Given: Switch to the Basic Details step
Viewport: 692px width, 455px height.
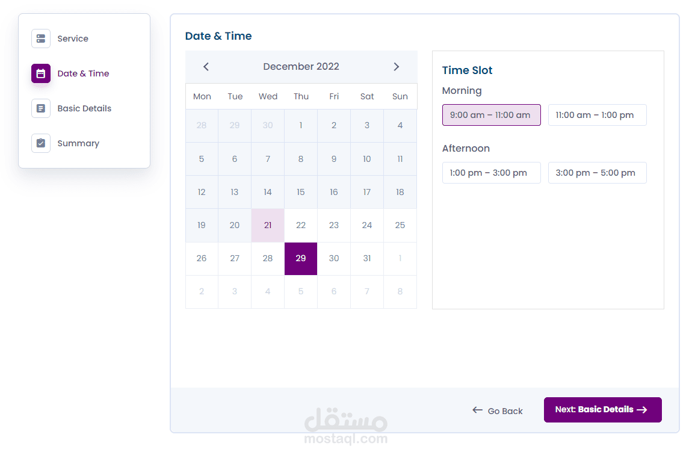Looking at the screenshot, I should coord(84,108).
